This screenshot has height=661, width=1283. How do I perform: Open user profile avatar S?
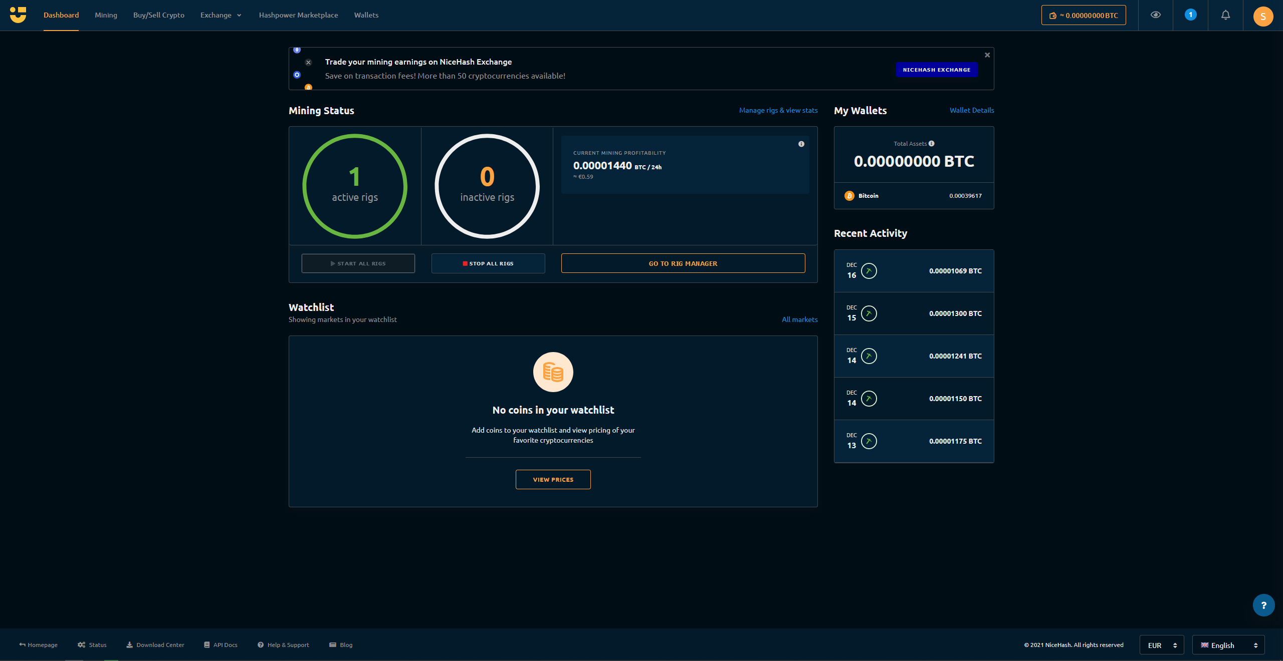(1263, 16)
